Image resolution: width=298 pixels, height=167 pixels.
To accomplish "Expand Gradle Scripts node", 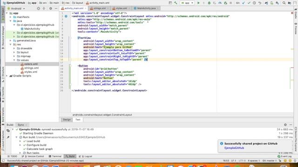I will tap(7, 76).
